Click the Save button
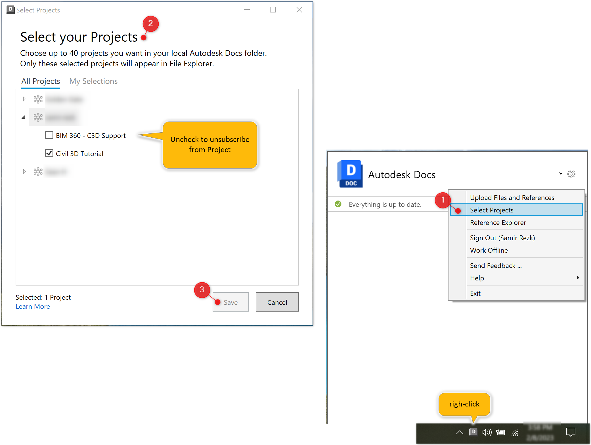The image size is (591, 445). click(x=230, y=302)
